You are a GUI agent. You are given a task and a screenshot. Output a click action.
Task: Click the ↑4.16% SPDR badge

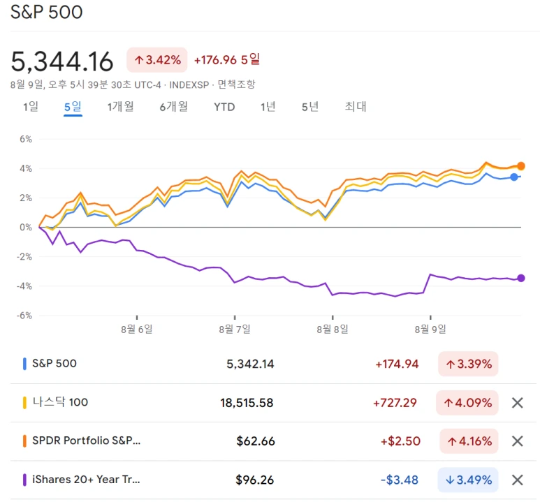469,441
